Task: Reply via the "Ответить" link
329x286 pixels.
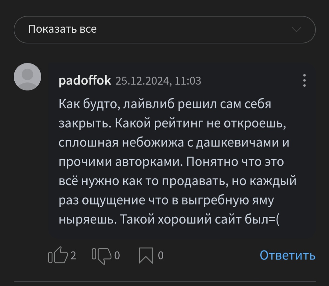Action: tap(288, 255)
